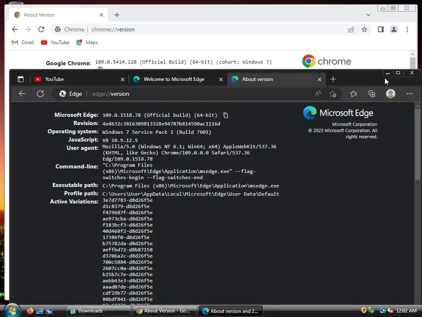Image resolution: width=422 pixels, height=317 pixels.
Task: Open the Downloads taskbar window
Action: click(x=98, y=311)
